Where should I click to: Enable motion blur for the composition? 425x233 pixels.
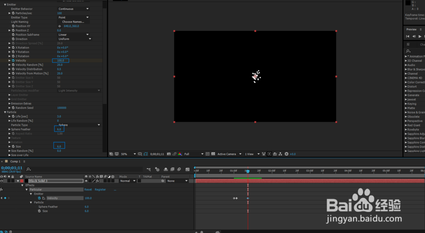179,169
